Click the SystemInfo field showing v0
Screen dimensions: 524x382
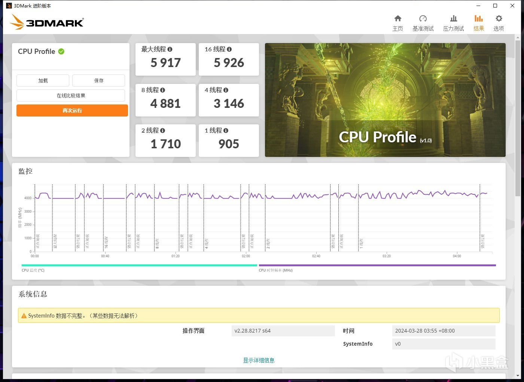[444, 344]
